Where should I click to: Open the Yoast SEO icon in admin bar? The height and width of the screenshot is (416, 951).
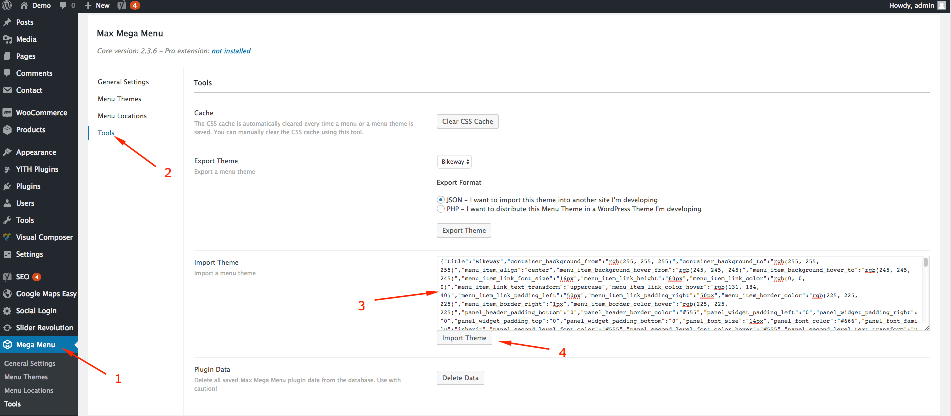[x=122, y=5]
